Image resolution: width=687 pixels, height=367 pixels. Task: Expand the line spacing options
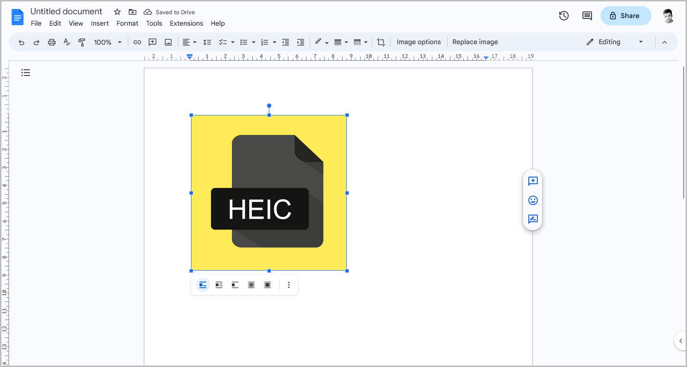(x=207, y=42)
